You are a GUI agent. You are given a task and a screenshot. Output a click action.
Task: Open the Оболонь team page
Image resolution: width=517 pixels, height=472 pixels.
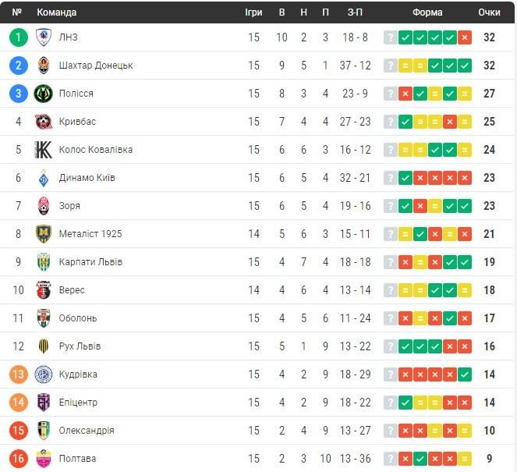tap(78, 318)
